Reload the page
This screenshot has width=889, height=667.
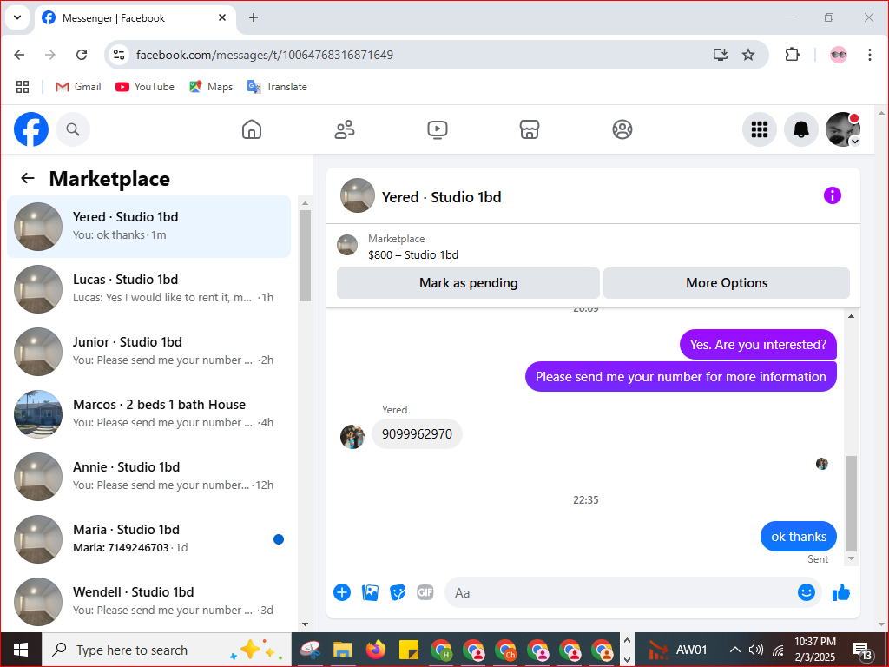pyautogui.click(x=82, y=55)
